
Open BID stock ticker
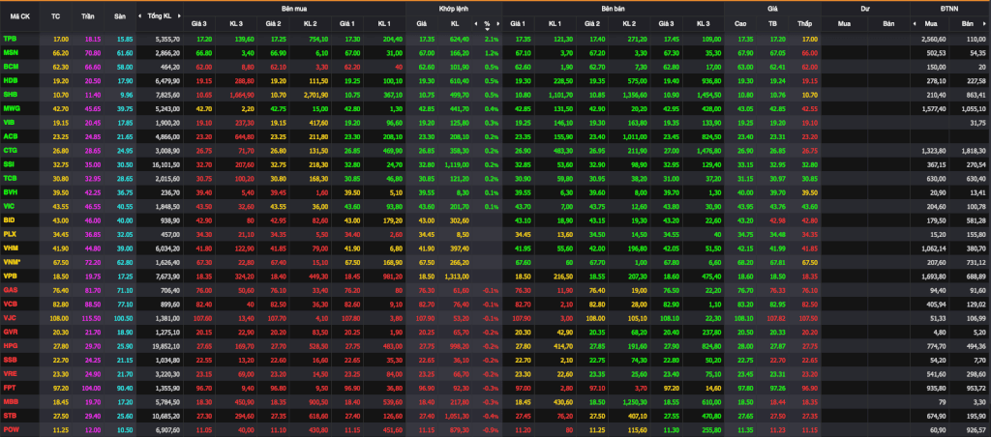point(9,219)
